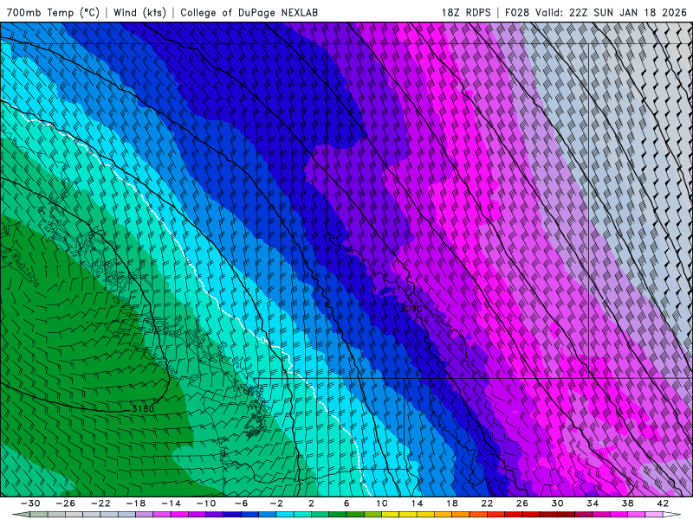This screenshot has height=519, width=693.
Task: Select the 22 colorbar value
Action: (487, 503)
